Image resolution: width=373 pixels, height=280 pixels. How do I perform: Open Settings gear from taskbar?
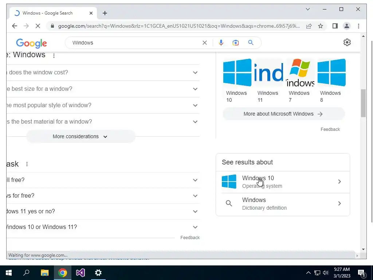(98, 273)
